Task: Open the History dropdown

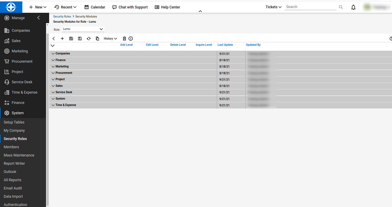Action: (x=110, y=39)
